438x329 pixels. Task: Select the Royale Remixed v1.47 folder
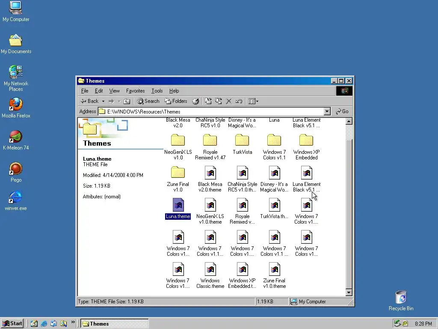(x=210, y=147)
